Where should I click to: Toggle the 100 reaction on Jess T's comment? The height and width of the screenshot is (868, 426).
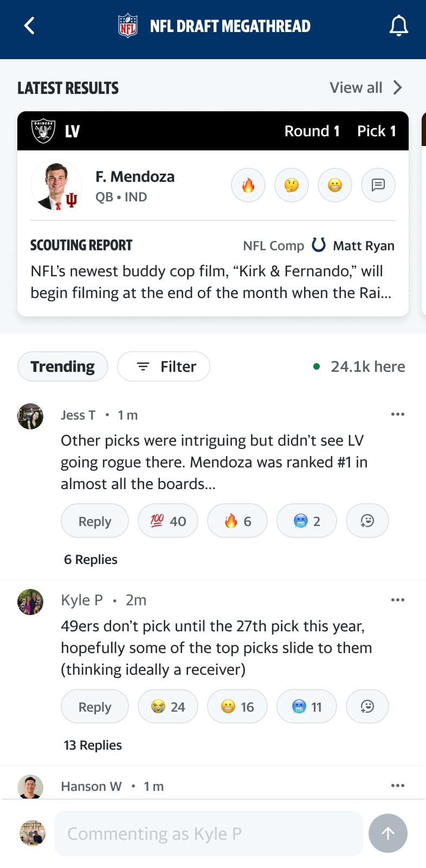pyautogui.click(x=168, y=521)
